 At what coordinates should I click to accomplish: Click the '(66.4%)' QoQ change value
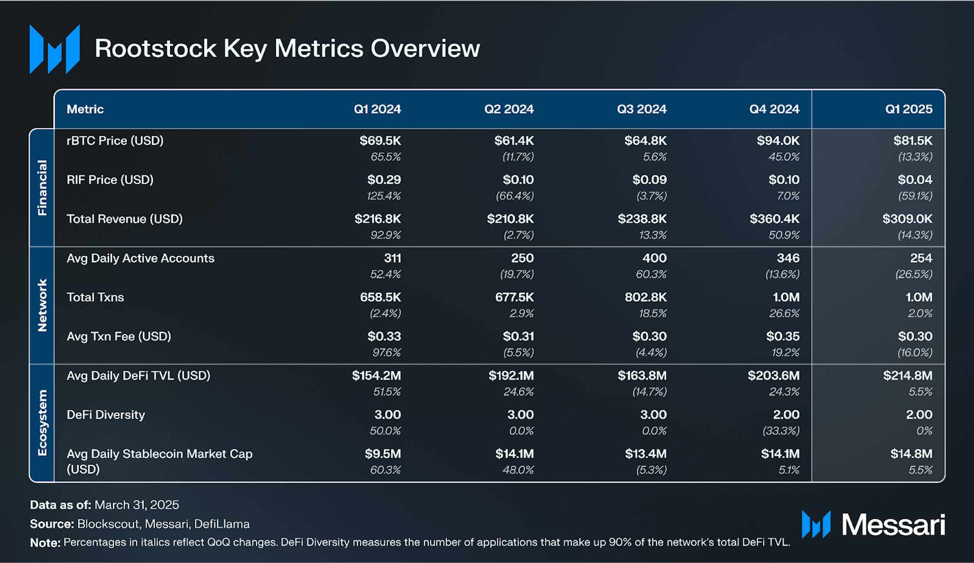[515, 196]
